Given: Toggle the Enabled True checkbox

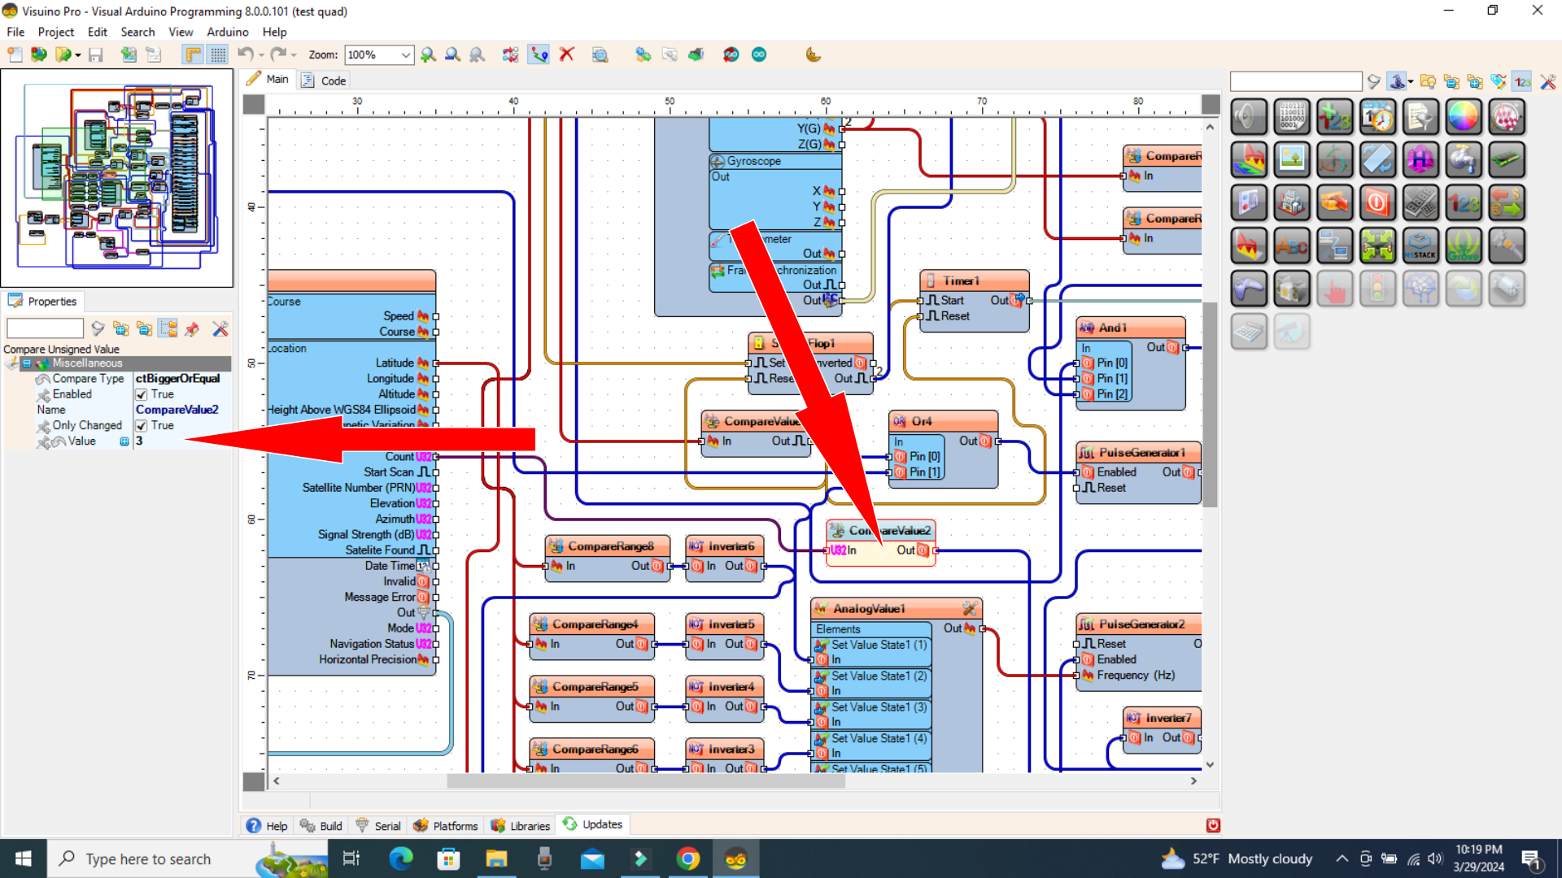Looking at the screenshot, I should (x=142, y=394).
